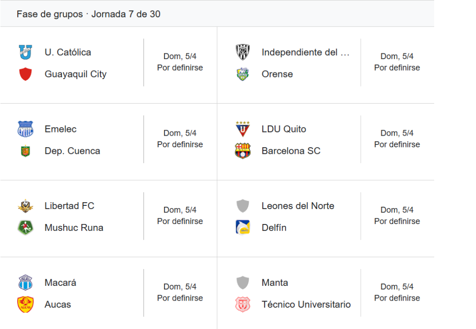Click the Macará team crest
The height and width of the screenshot is (329, 476).
point(25,283)
